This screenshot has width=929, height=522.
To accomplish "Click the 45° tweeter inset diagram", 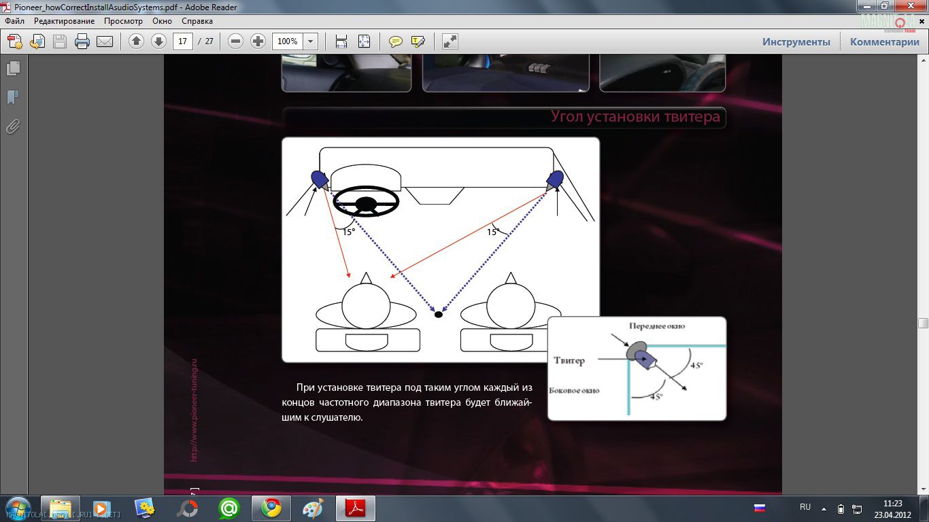I will 637,368.
